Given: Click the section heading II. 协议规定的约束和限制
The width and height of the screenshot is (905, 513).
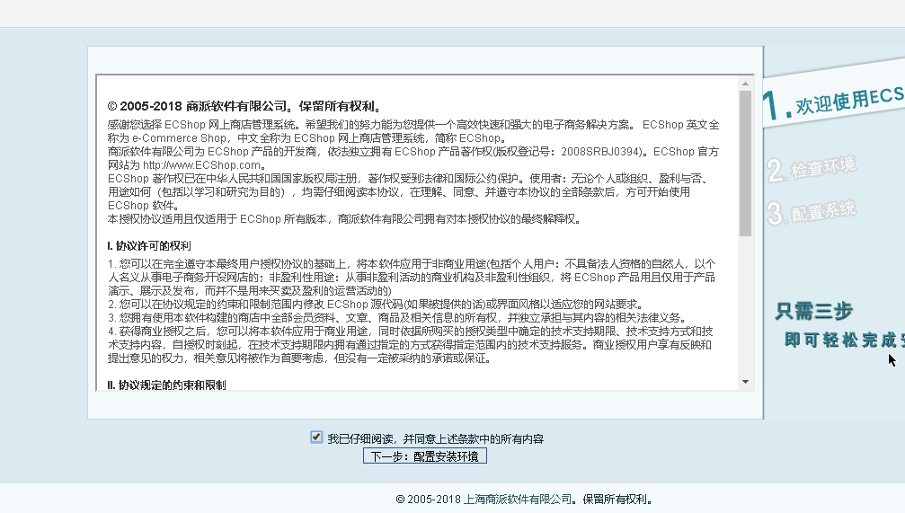Looking at the screenshot, I should click(166, 385).
